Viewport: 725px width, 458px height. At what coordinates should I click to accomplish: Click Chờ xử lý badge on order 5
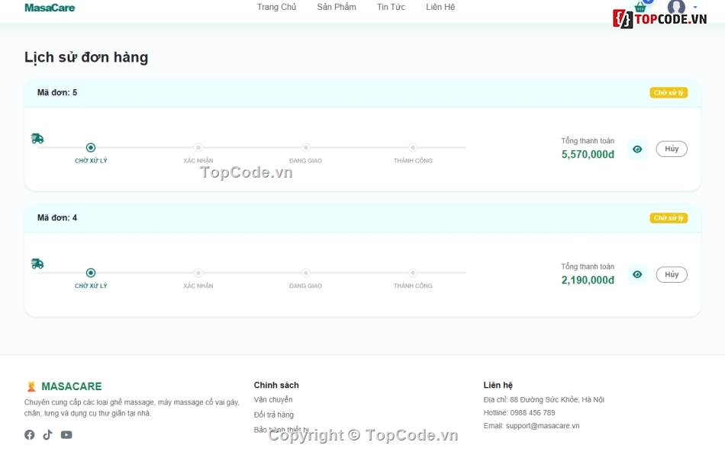click(669, 92)
